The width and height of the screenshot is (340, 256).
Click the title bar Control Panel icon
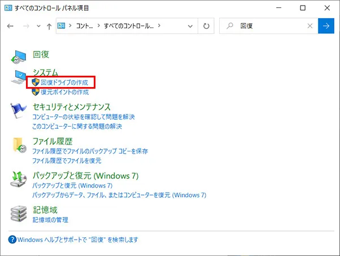8,8
